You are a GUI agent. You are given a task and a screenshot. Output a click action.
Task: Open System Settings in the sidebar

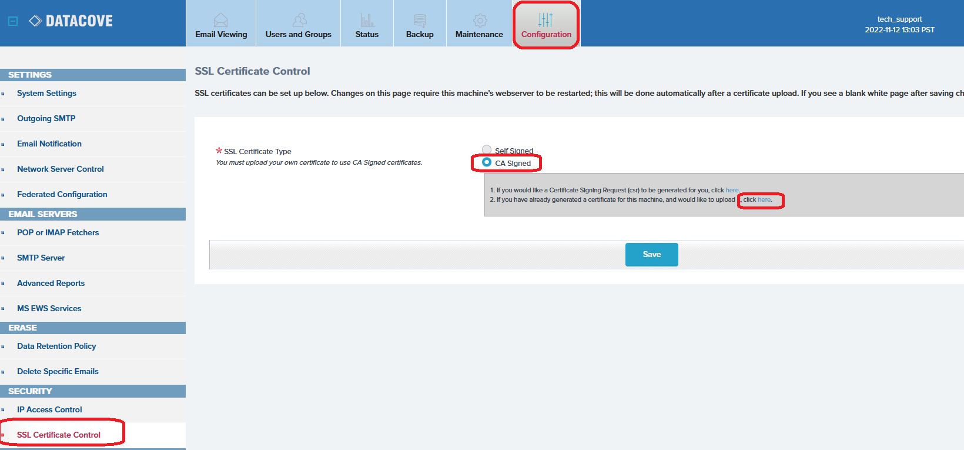coord(46,93)
